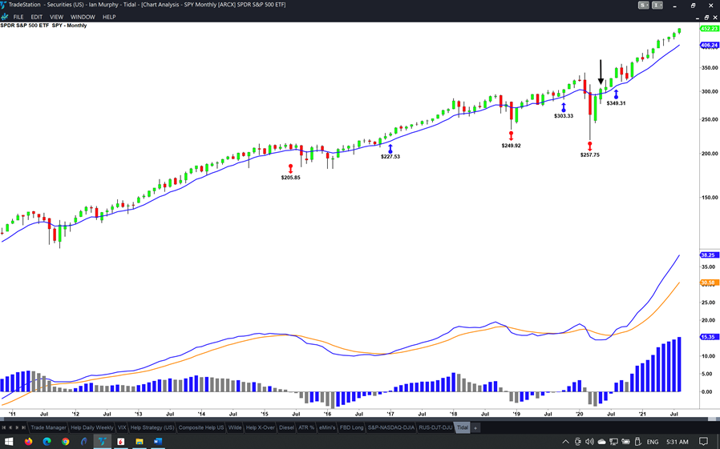Open Firefox from the taskbar

[28, 441]
